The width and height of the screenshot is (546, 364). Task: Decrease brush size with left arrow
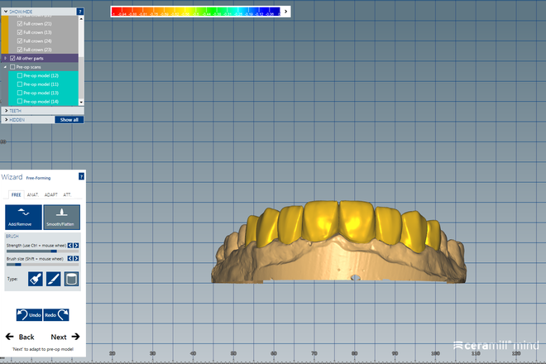pos(70,258)
